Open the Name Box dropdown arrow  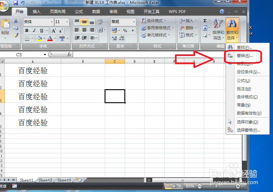point(45,55)
